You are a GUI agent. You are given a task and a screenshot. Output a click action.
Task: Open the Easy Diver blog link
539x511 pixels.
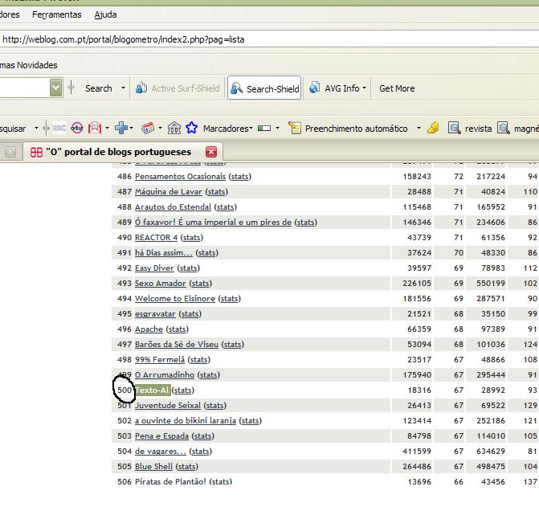point(154,268)
